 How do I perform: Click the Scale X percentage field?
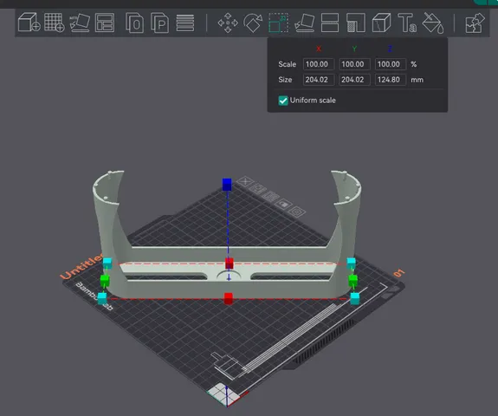point(318,64)
